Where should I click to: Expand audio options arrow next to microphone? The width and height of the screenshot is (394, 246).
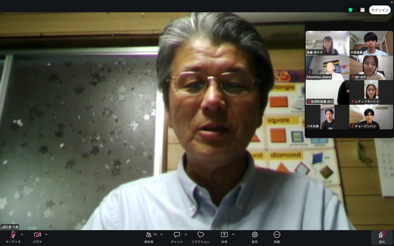[x=22, y=235]
